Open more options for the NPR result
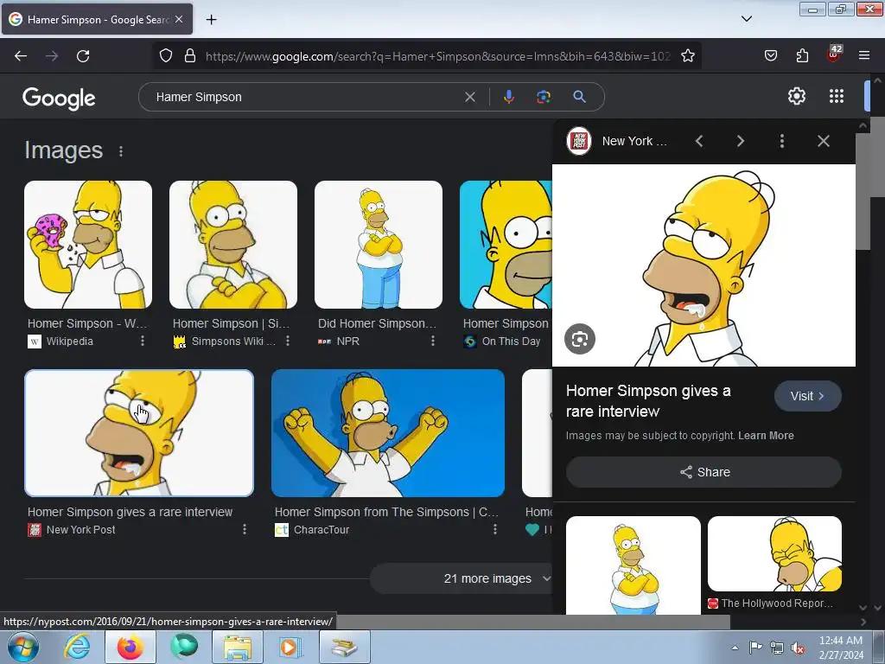This screenshot has width=885, height=664. 432,341
